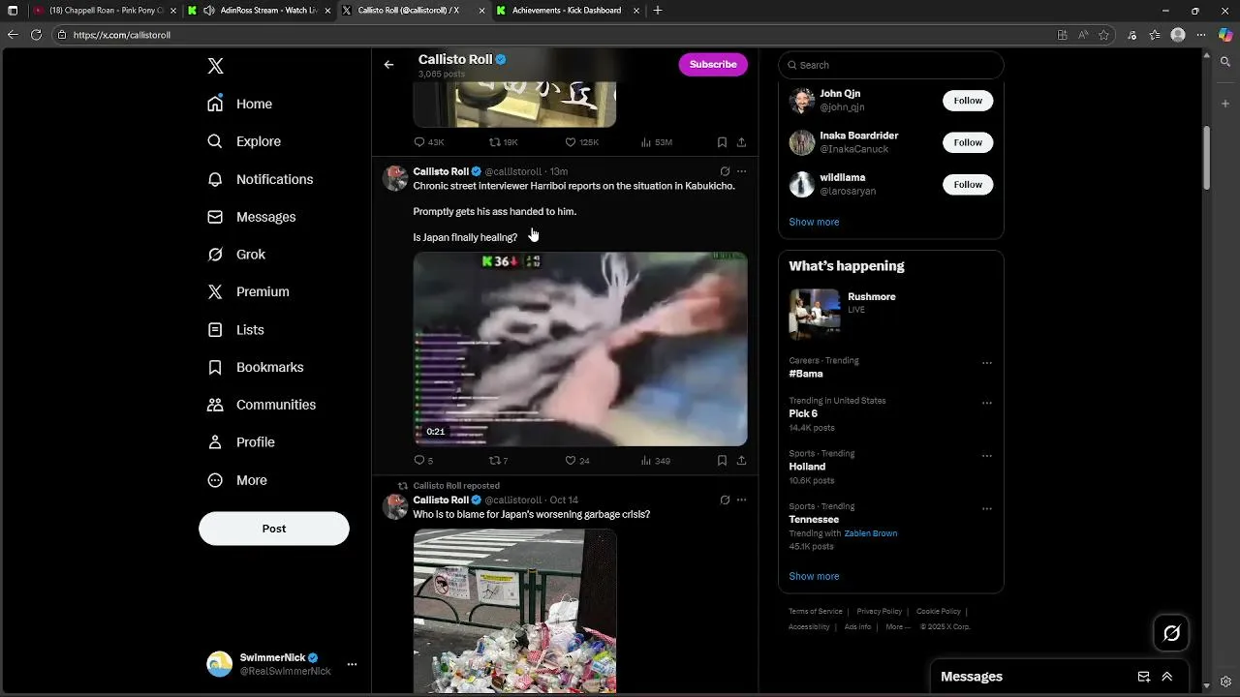
Task: Click the Search input field
Action: pyautogui.click(x=891, y=65)
